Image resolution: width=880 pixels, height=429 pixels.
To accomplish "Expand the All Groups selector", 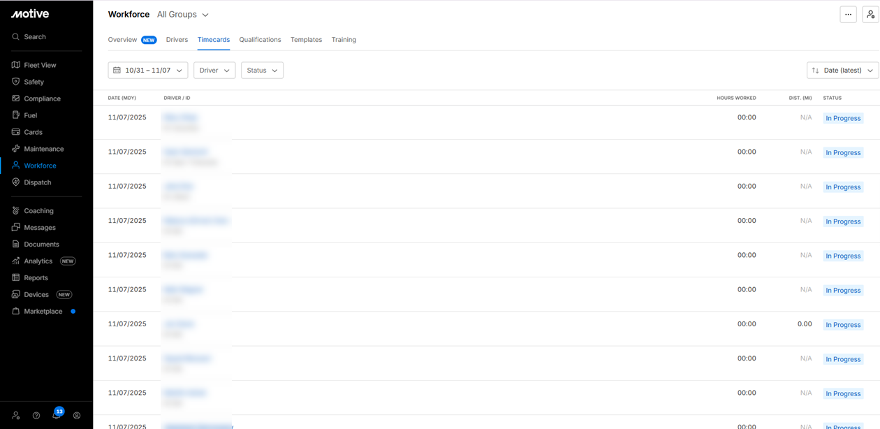I will coord(183,15).
